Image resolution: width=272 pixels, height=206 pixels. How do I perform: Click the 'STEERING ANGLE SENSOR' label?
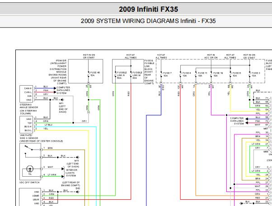pos(29,106)
